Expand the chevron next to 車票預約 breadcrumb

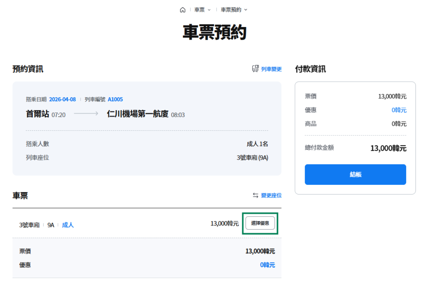tap(246, 10)
